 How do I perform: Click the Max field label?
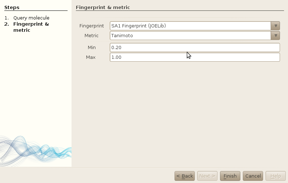click(91, 57)
